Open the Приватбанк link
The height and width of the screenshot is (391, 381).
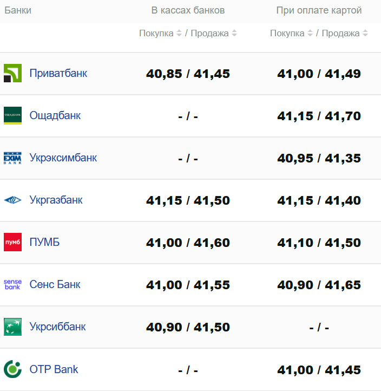pos(58,73)
